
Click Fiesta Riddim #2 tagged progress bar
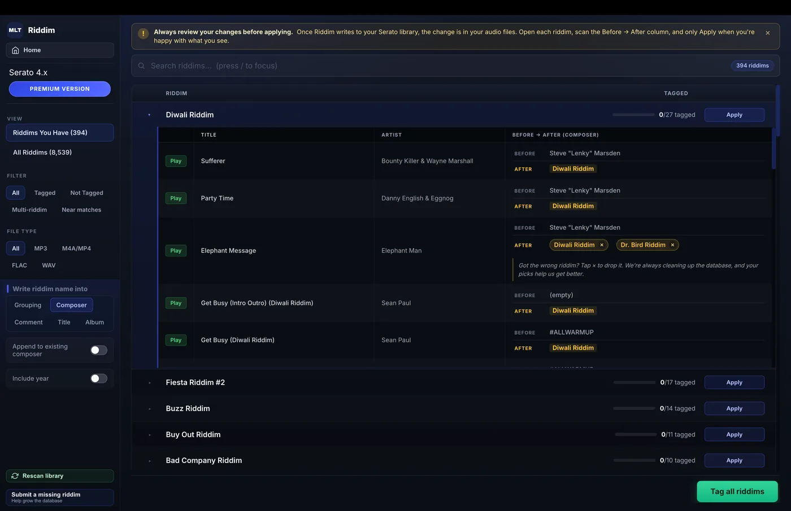tap(634, 382)
